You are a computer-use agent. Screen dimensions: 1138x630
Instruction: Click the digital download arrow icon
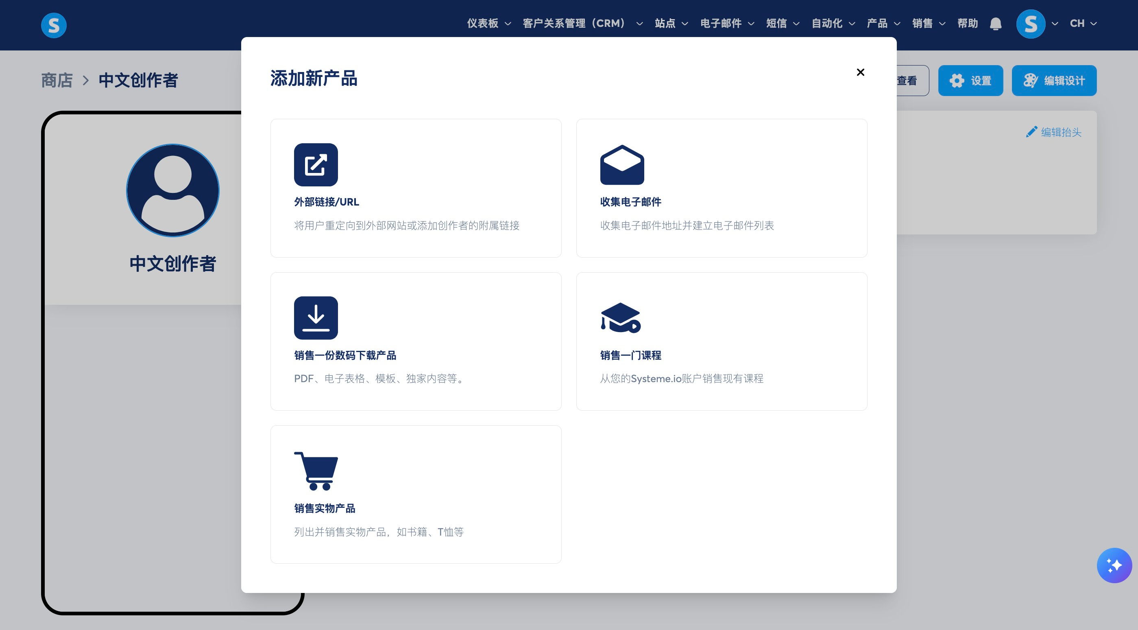316,318
